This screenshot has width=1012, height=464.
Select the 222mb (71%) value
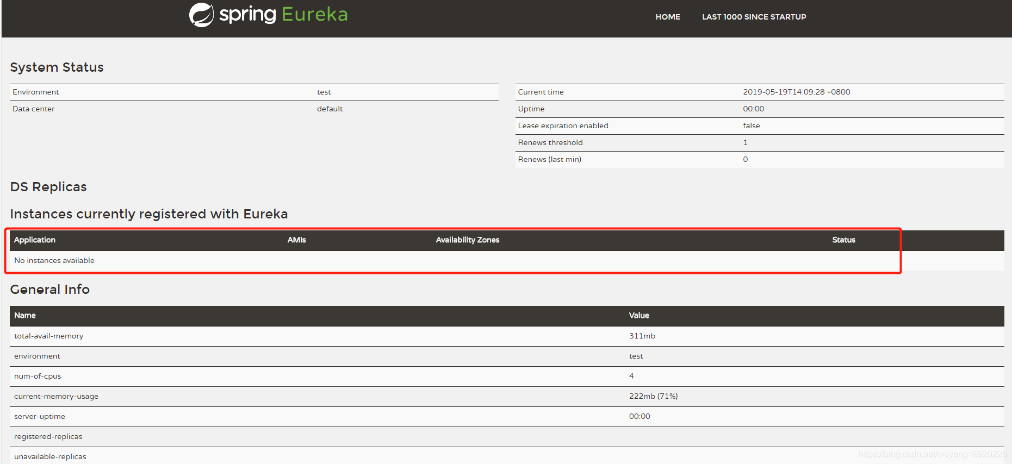point(653,396)
